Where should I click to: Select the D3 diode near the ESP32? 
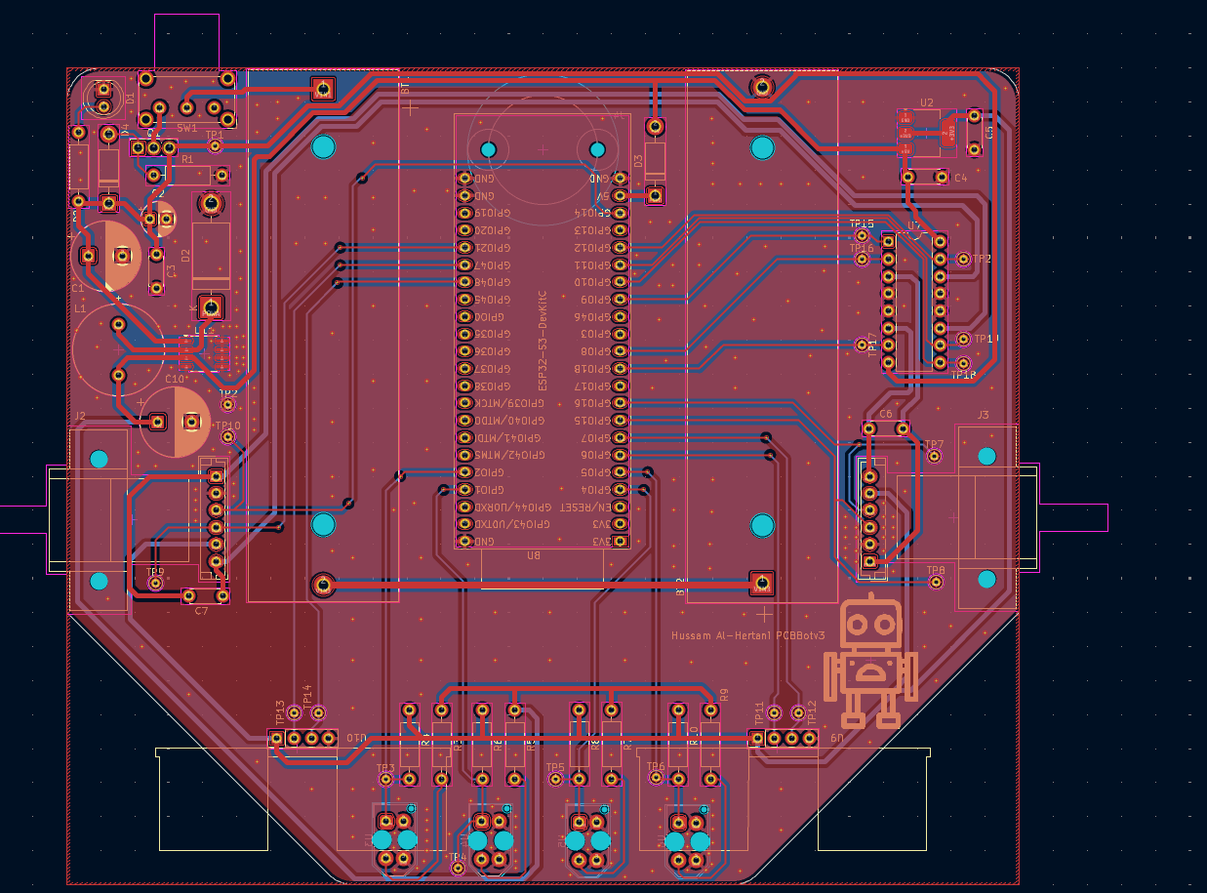656,160
